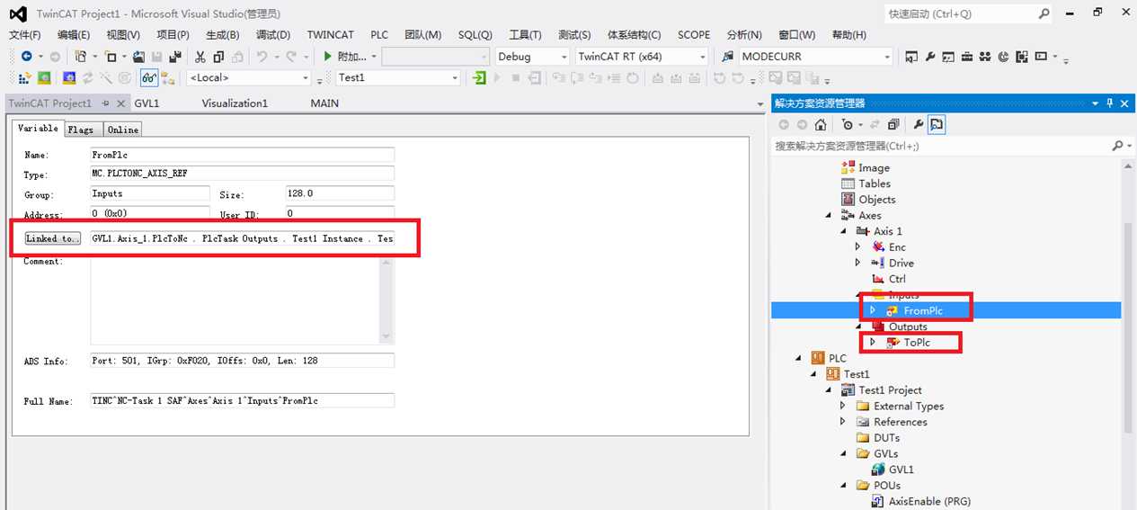1137x510 pixels.
Task: Open the TWINCAT menu
Action: click(331, 35)
